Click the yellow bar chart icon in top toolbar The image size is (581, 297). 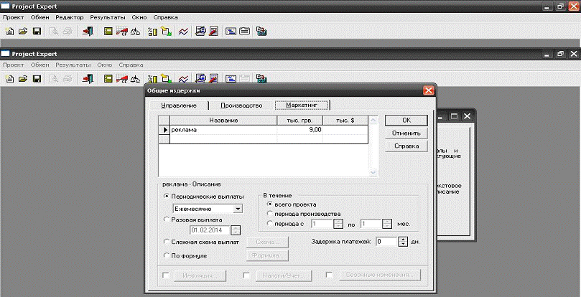point(152,32)
